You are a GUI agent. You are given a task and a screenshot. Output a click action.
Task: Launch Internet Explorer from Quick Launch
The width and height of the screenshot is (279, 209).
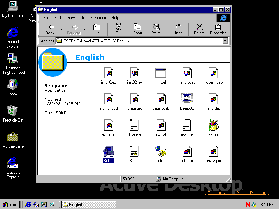tap(28, 204)
